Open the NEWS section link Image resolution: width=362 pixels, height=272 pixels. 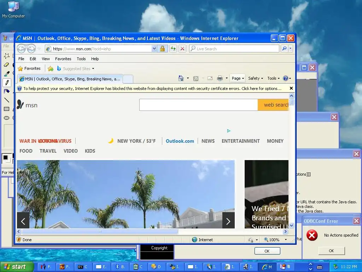tap(208, 141)
